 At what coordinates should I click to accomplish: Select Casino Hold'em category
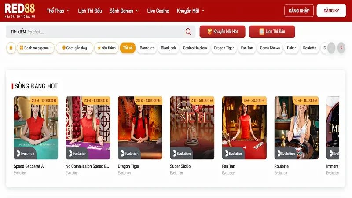pyautogui.click(x=195, y=48)
